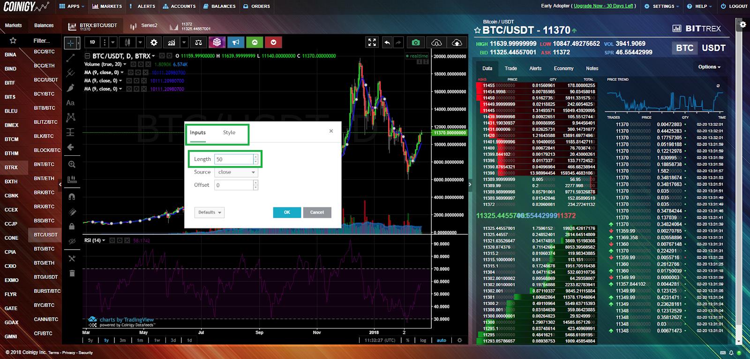Switch to the Trade tab

(511, 69)
